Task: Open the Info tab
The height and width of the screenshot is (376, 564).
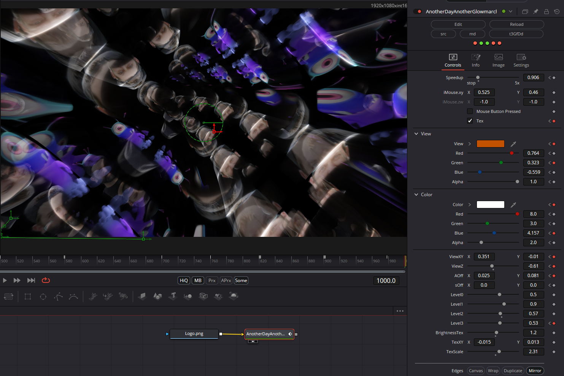Action: point(476,60)
